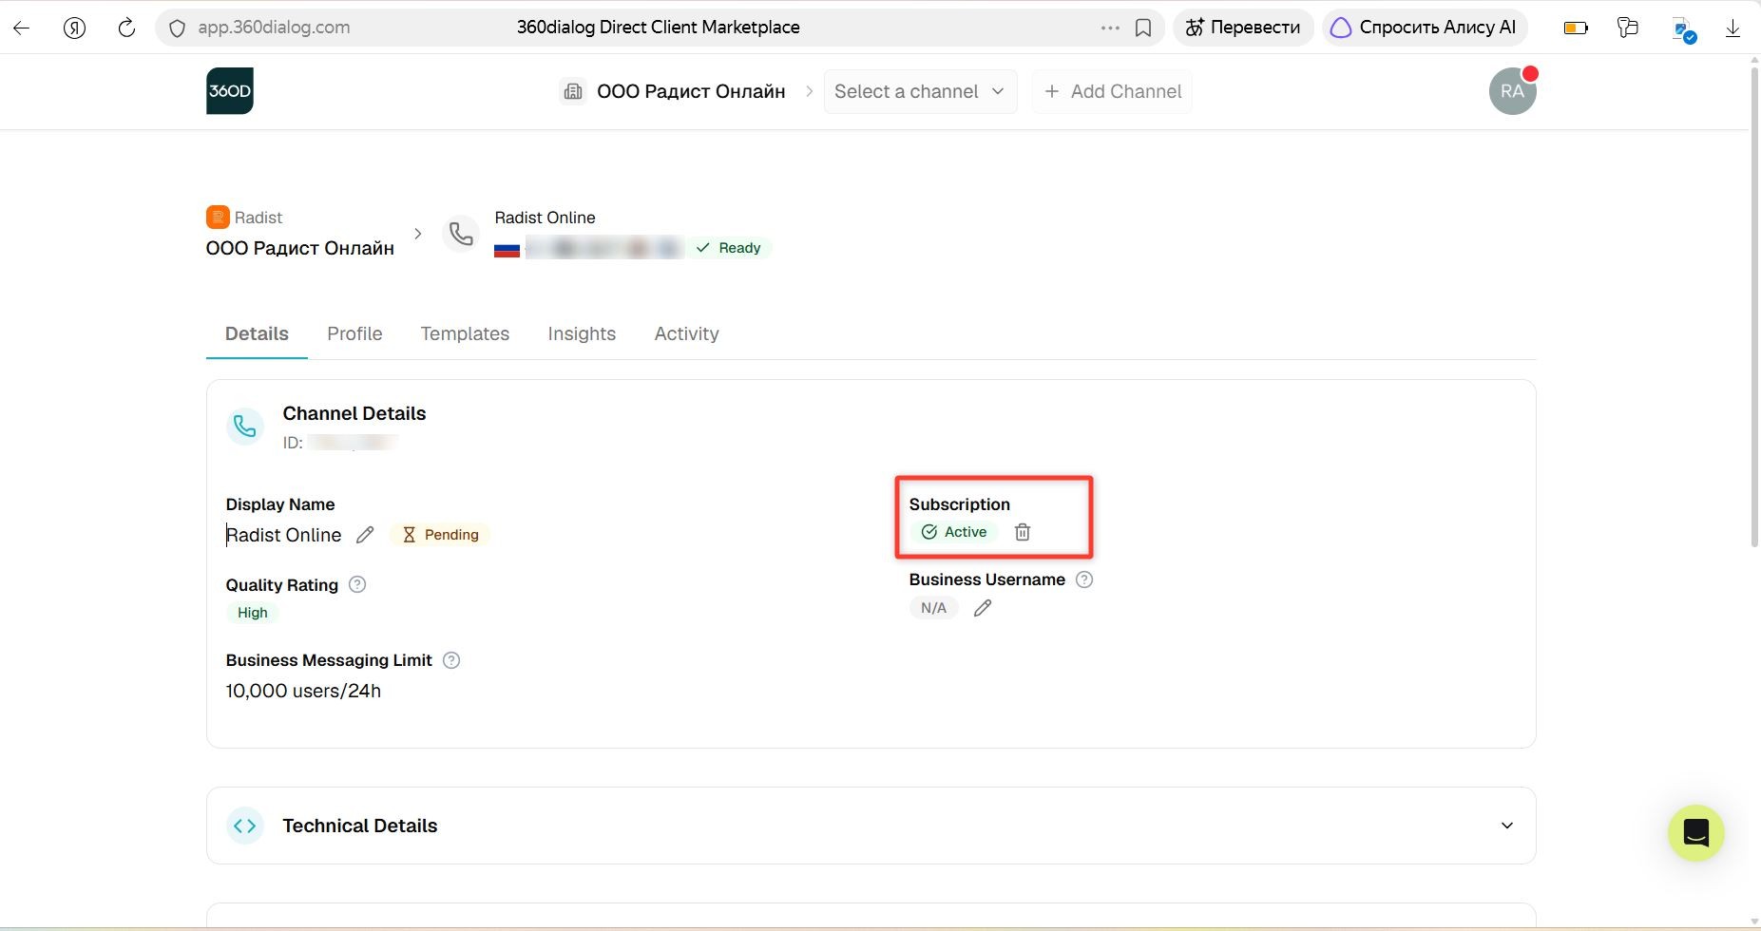1761x931 pixels.
Task: Click the translation status icon with checkmark
Action: click(1684, 29)
